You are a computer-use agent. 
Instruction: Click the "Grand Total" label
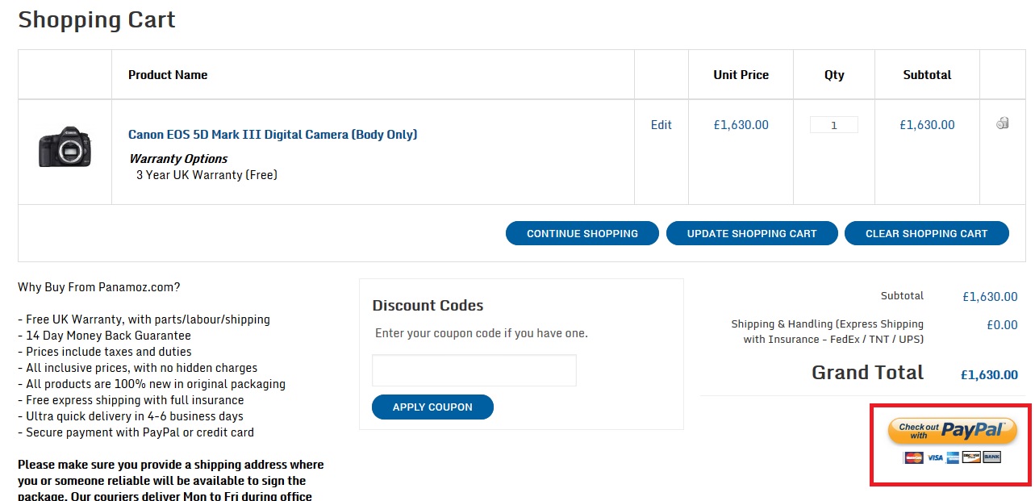coord(868,373)
